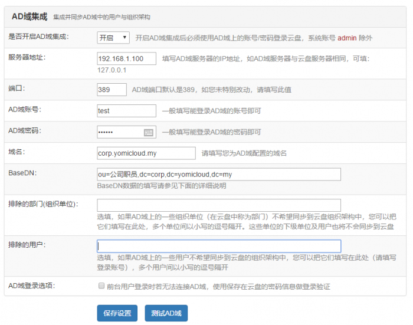
Task: Click the AD域登录选项 label
Action: [x=32, y=285]
